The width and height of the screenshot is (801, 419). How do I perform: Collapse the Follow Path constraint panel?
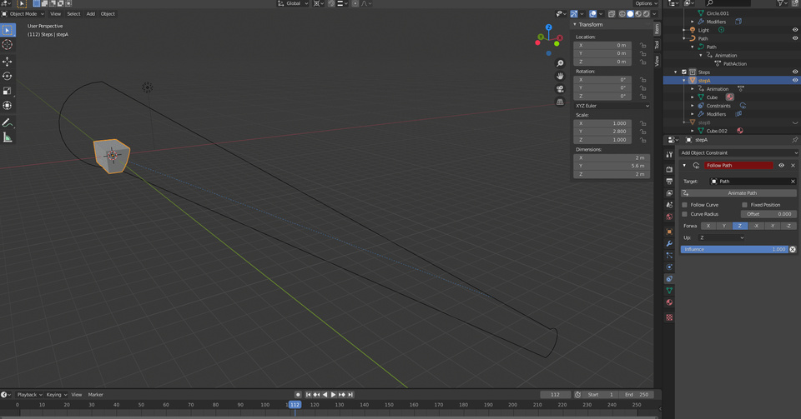[684, 165]
